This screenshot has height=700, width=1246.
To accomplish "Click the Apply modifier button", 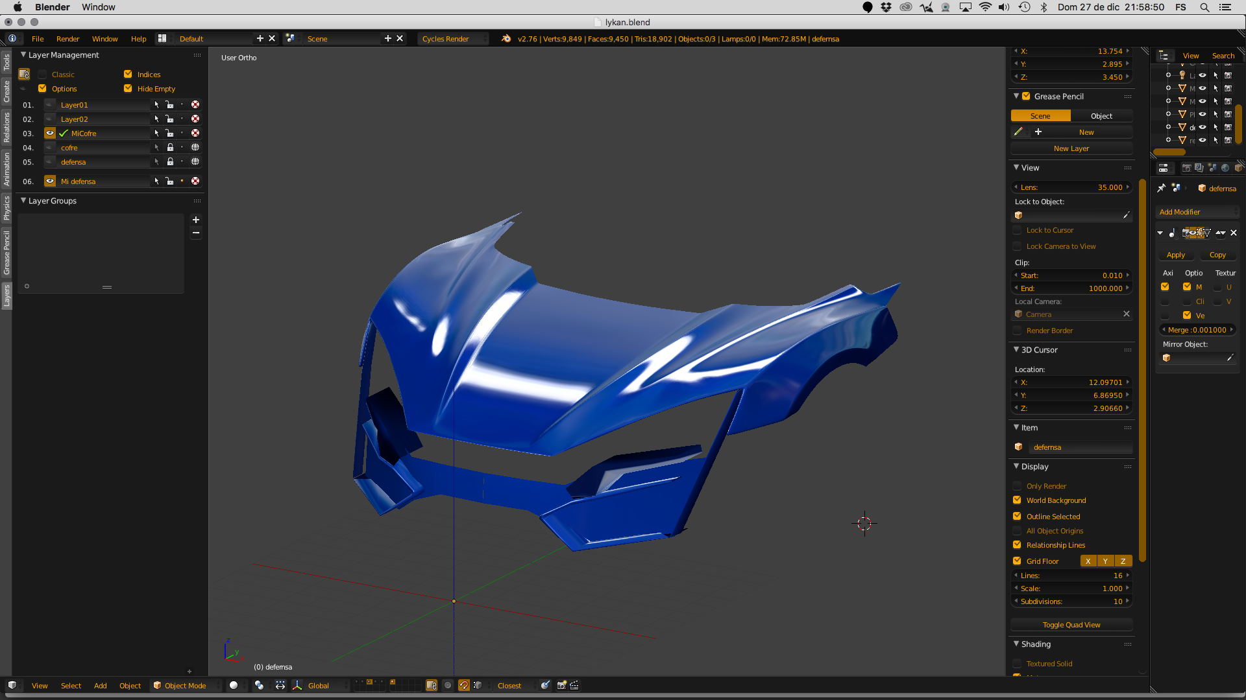I will tap(1176, 255).
